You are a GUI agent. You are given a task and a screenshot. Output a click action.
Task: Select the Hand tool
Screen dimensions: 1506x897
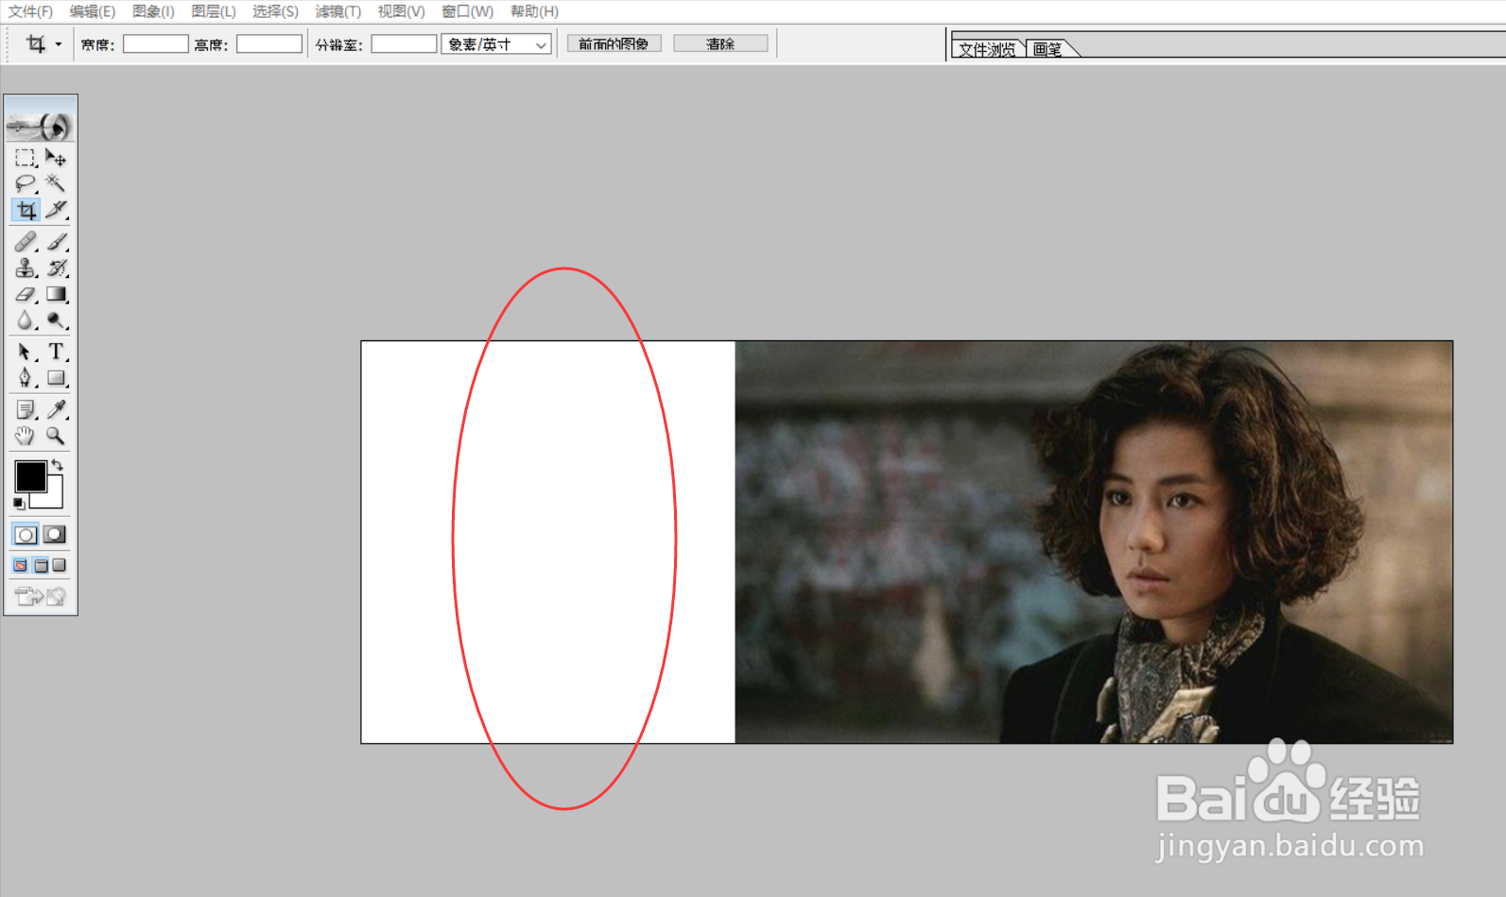click(26, 436)
